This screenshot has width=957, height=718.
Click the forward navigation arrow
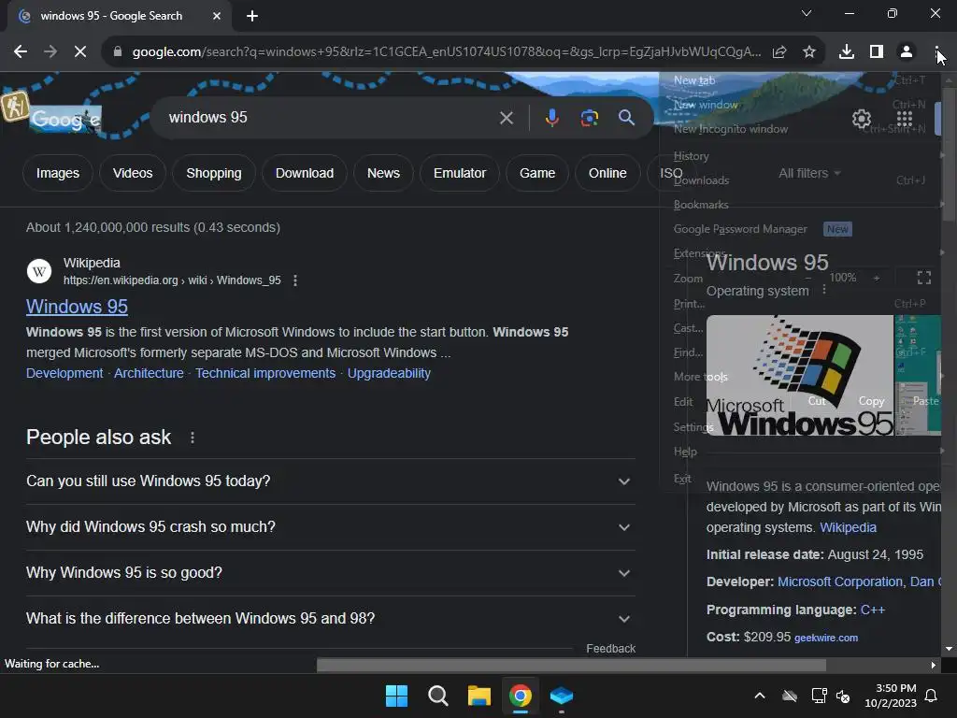(x=50, y=52)
